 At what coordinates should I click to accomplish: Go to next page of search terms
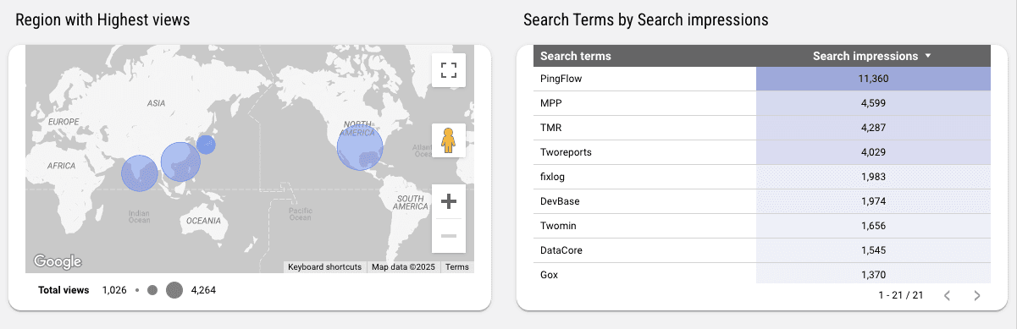click(976, 295)
